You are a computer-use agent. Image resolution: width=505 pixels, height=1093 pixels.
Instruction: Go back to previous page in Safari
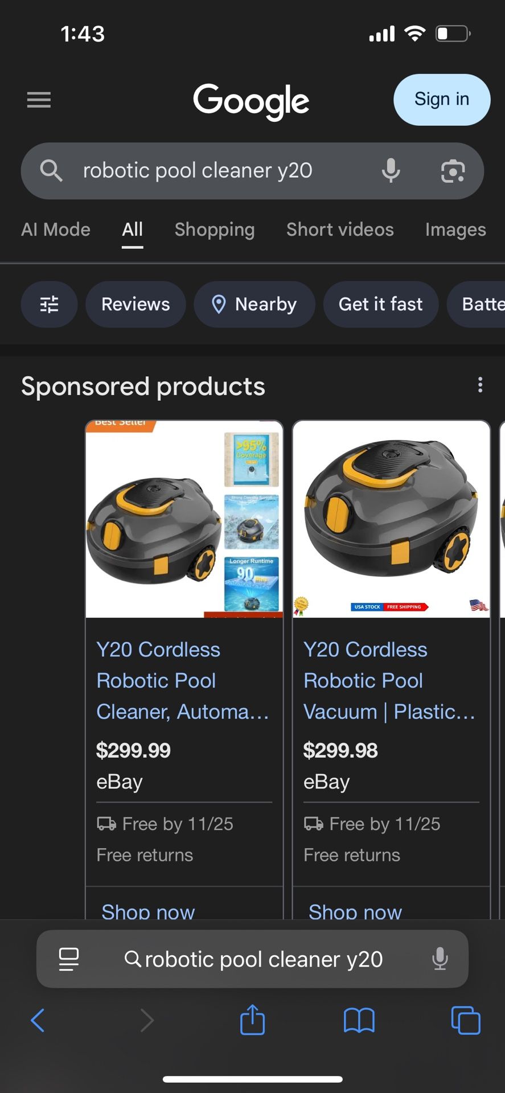pyautogui.click(x=38, y=1020)
